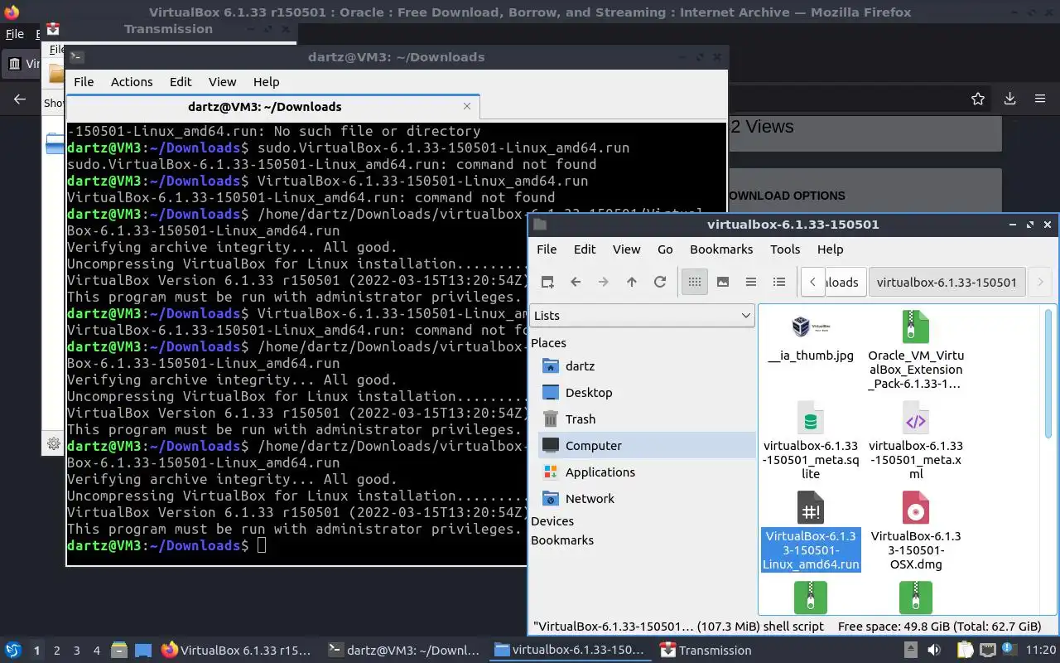Close the dartz@VM3 terminal tab

[467, 106]
